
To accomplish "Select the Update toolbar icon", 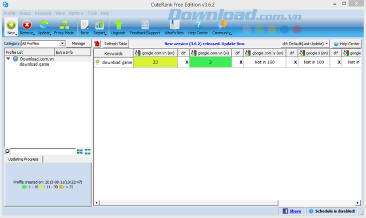I will pyautogui.click(x=44, y=25).
